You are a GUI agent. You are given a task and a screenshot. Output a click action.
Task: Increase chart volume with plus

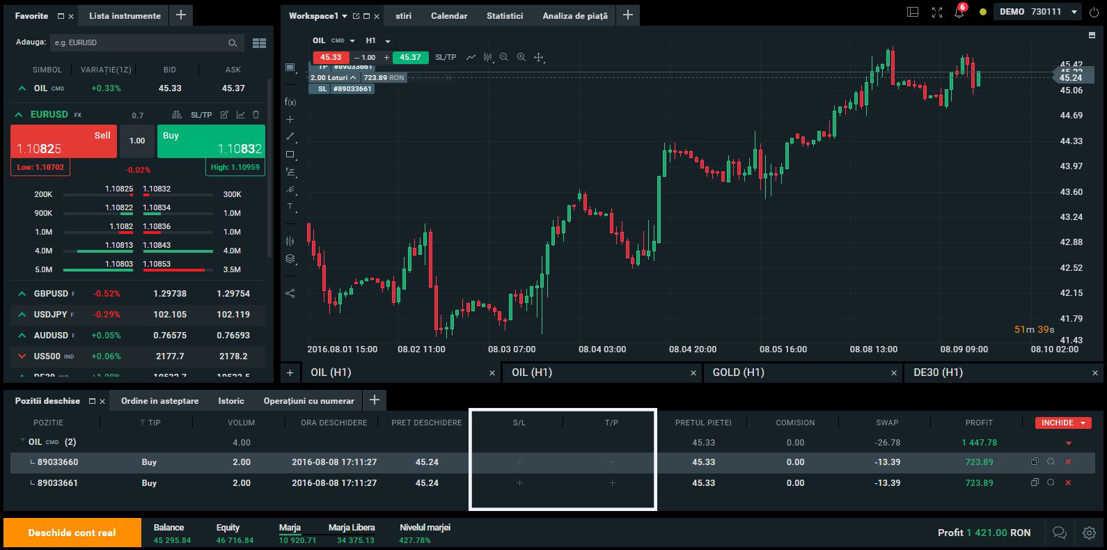point(386,57)
